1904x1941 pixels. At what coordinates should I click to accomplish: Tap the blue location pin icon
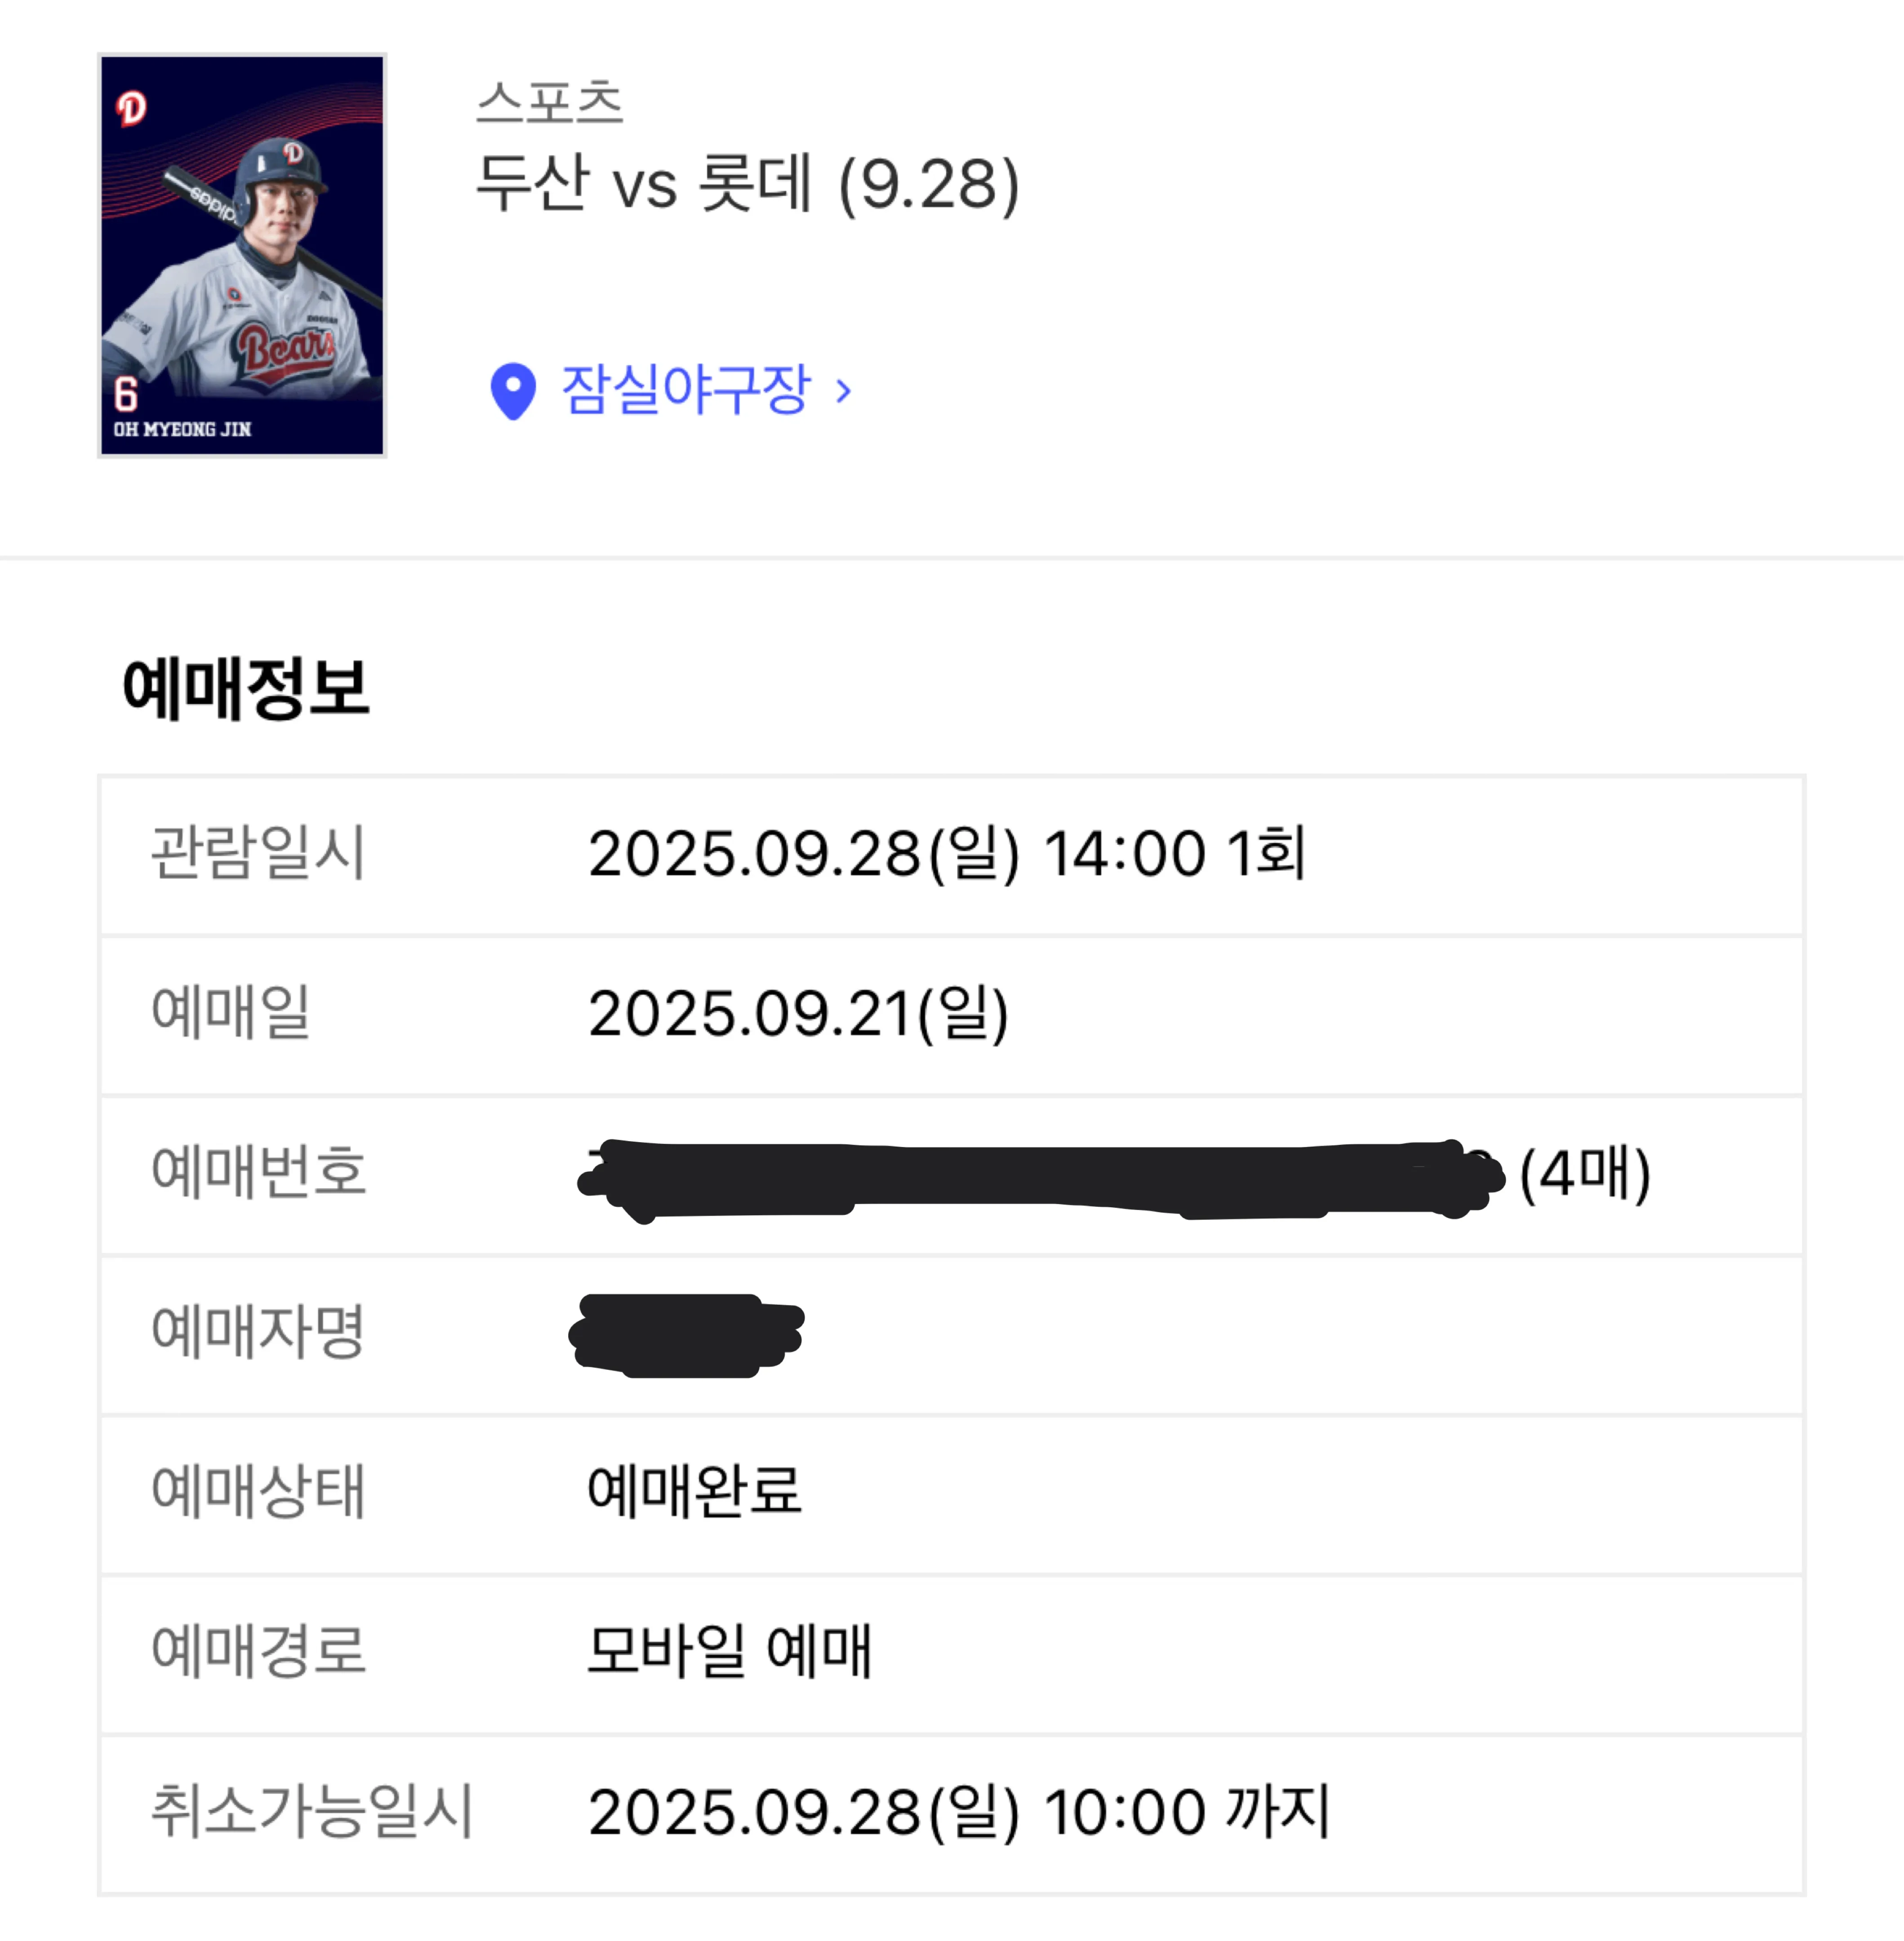(x=513, y=391)
